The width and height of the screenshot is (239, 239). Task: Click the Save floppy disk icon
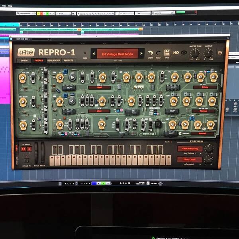point(167,53)
